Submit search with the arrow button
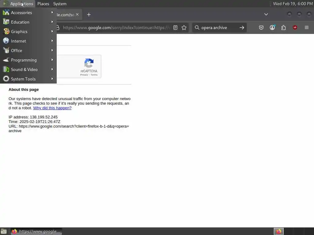 point(242,28)
